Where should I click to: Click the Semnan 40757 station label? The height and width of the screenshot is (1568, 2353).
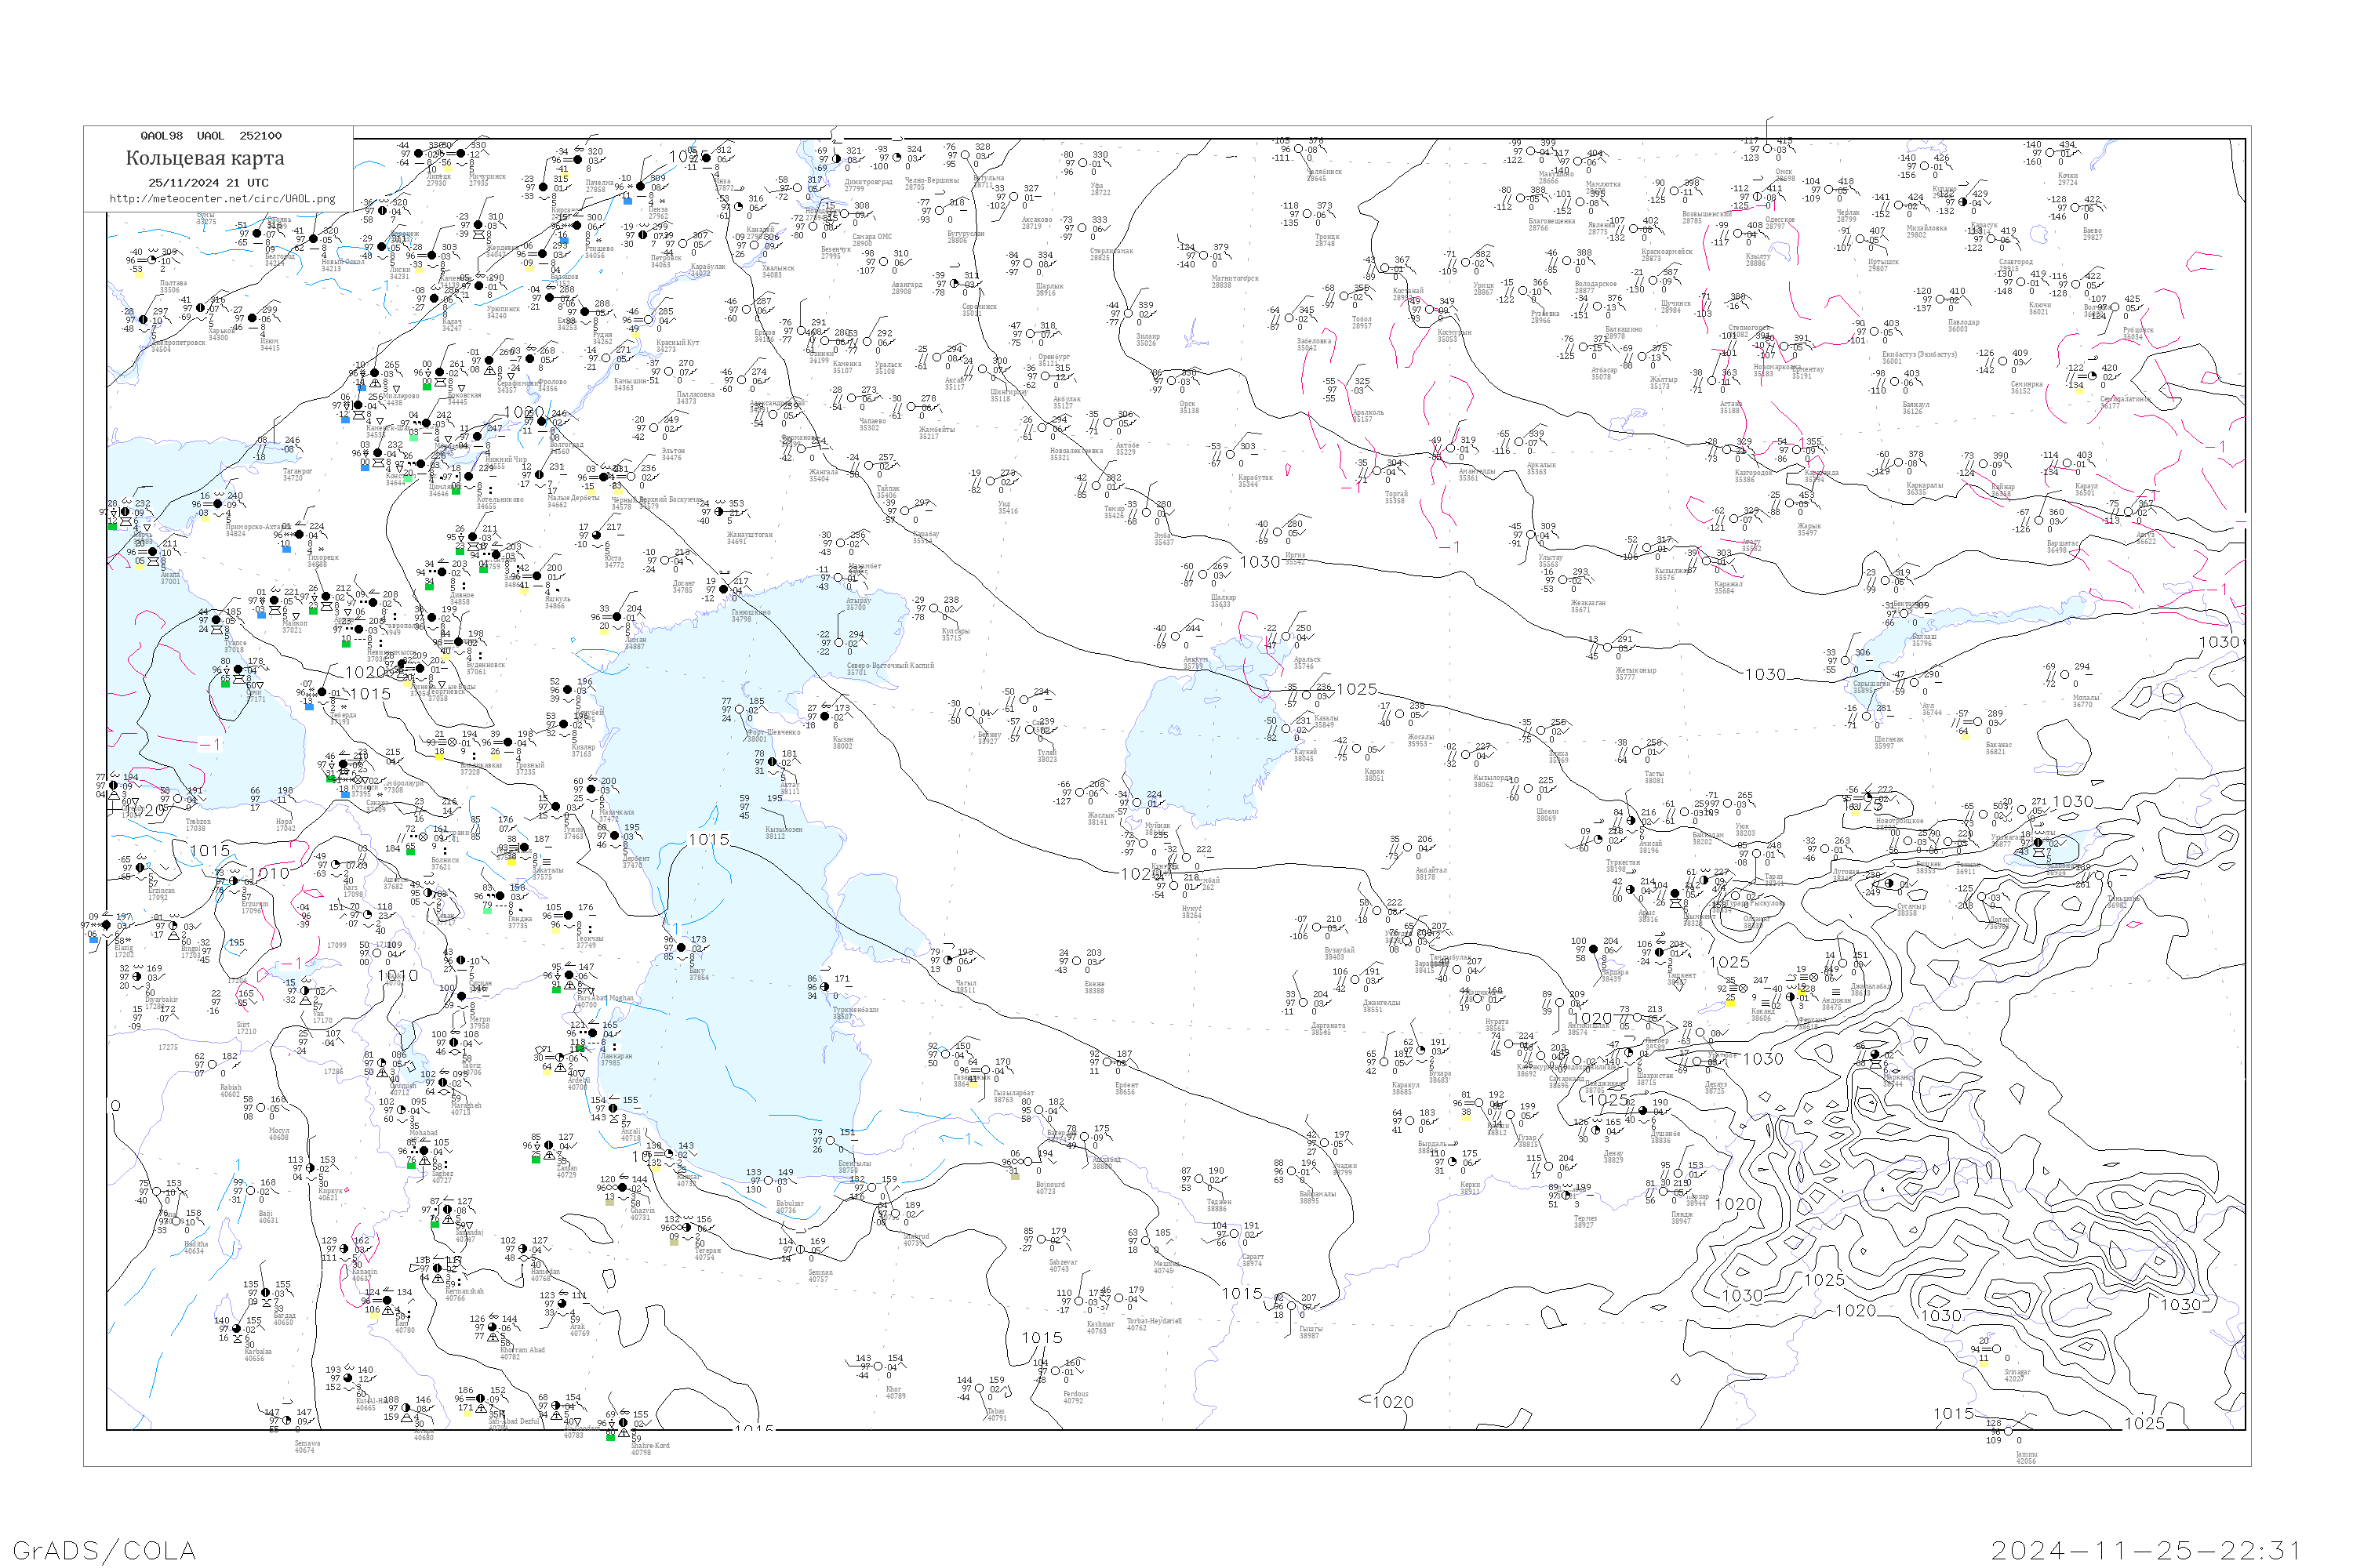[820, 1275]
